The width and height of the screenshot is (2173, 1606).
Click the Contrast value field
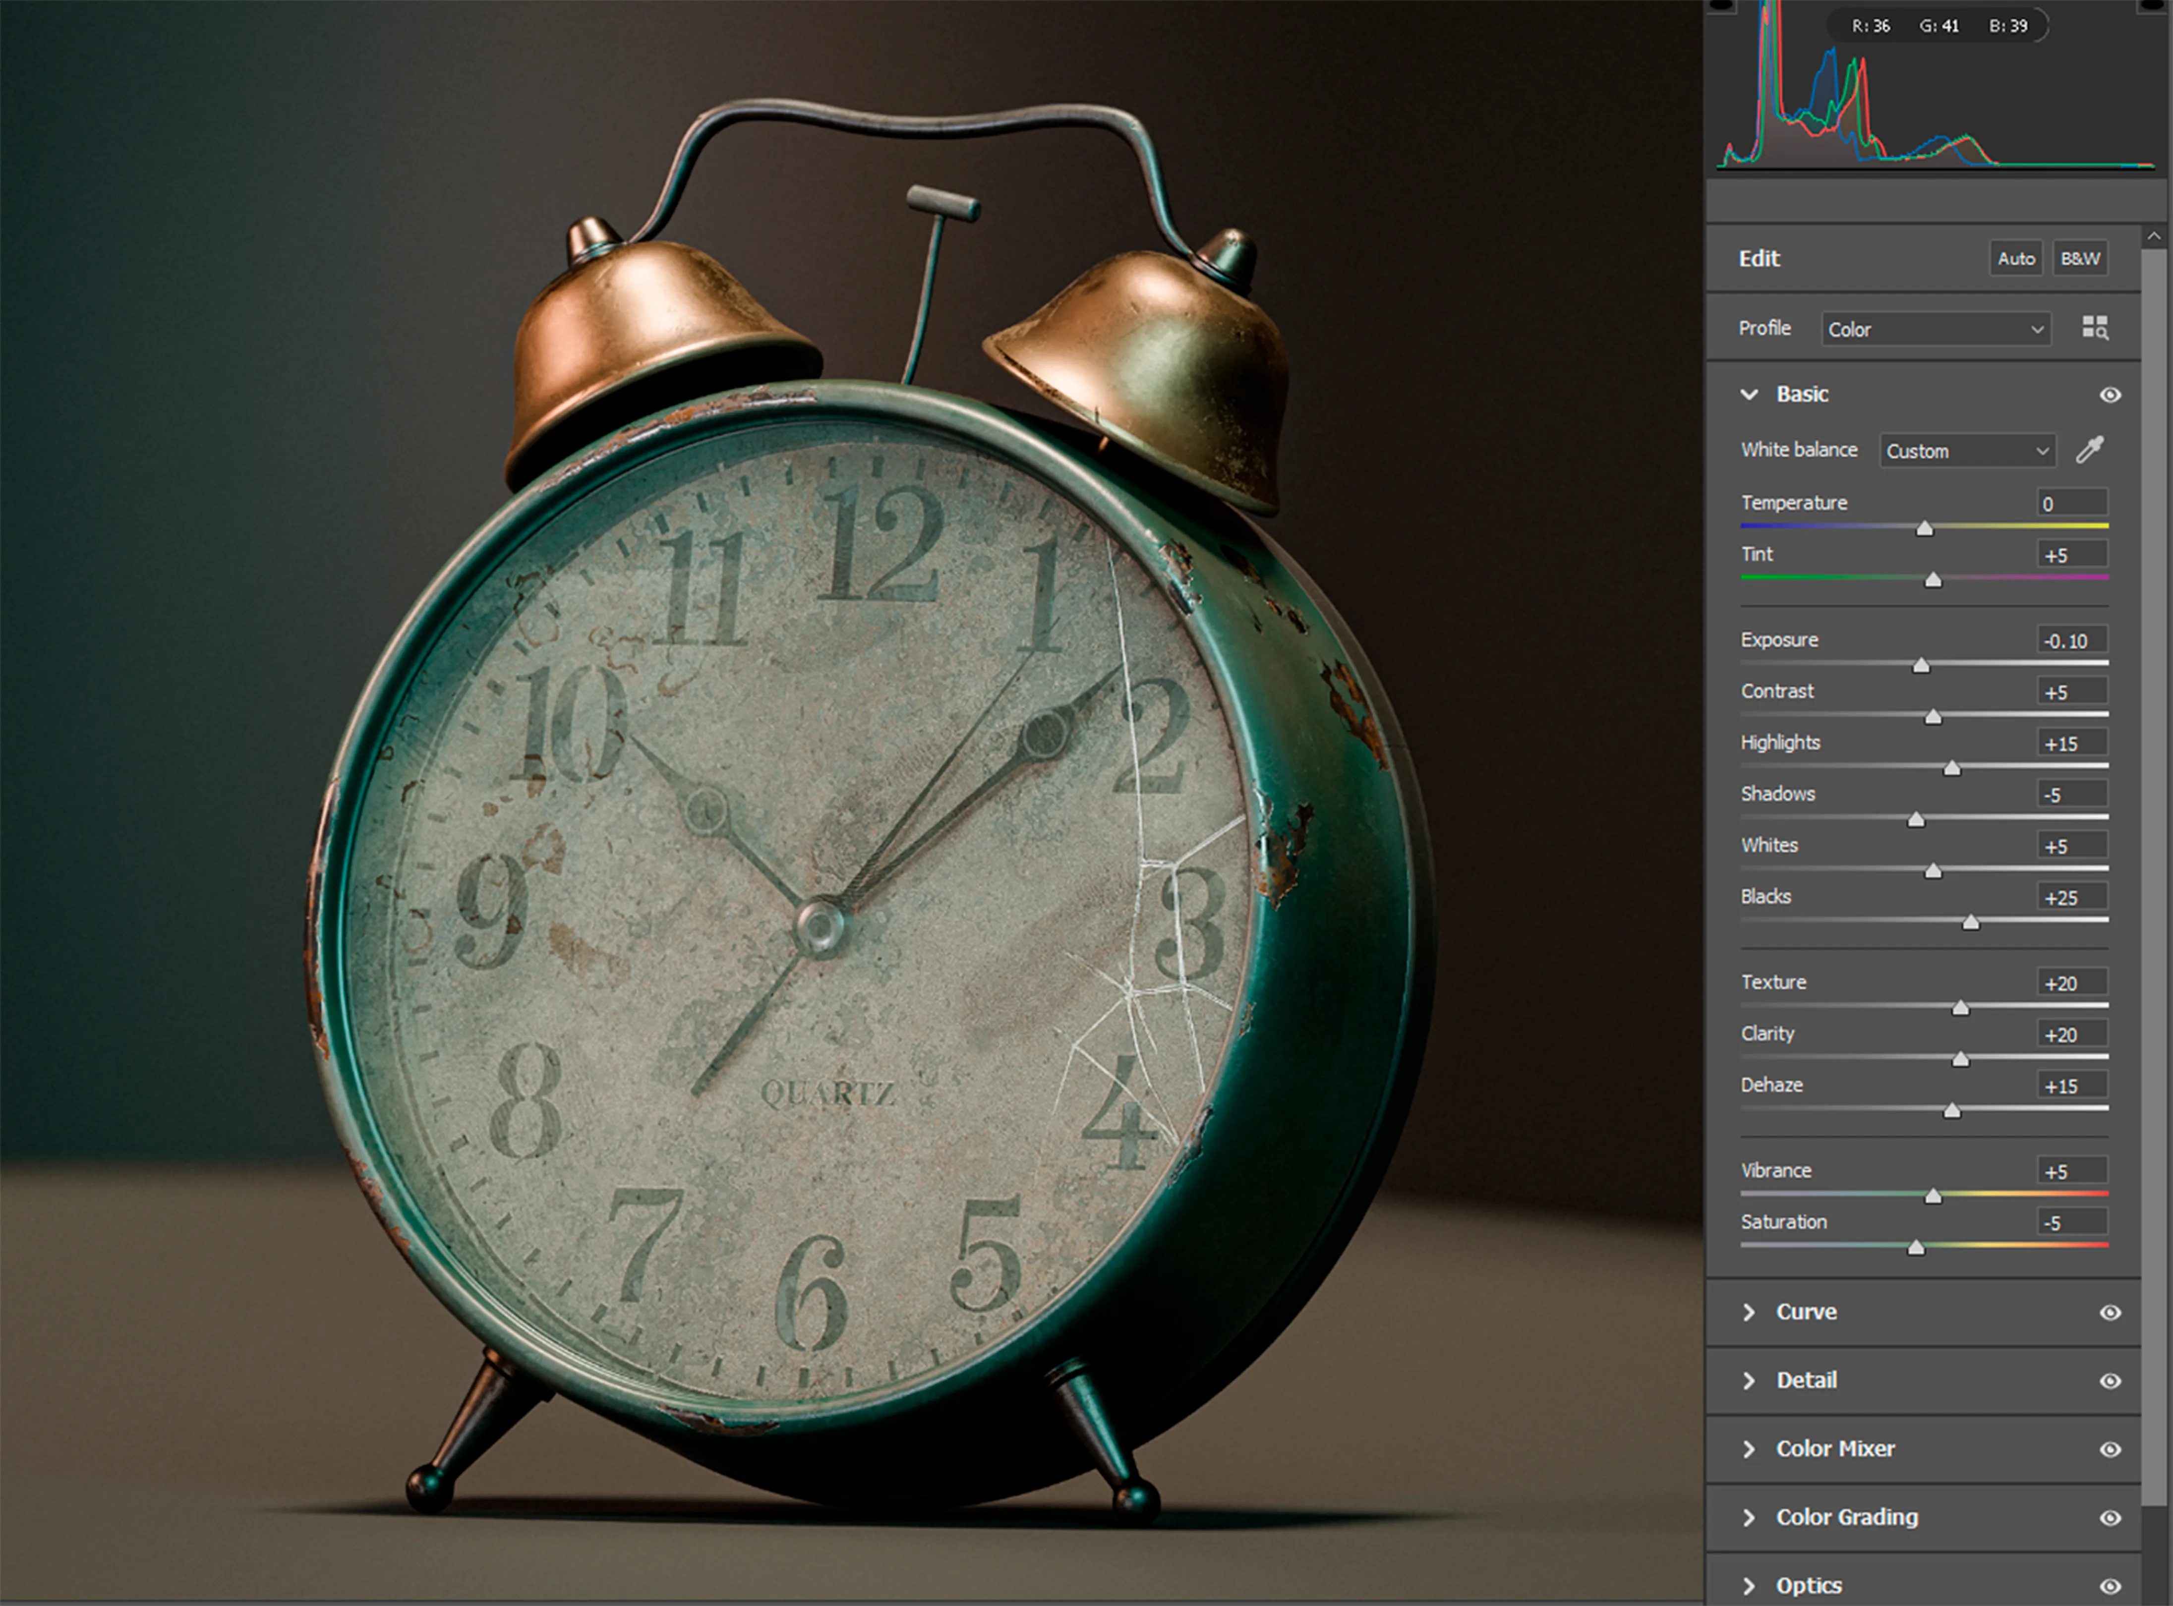2073,692
